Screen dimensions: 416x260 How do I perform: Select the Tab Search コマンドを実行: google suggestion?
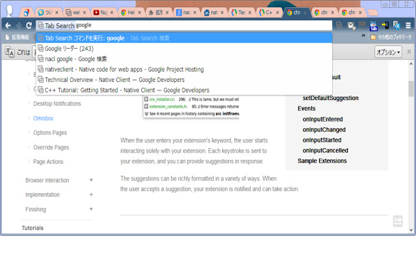184,38
